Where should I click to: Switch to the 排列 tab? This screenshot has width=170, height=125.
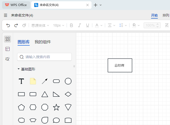point(166,15)
